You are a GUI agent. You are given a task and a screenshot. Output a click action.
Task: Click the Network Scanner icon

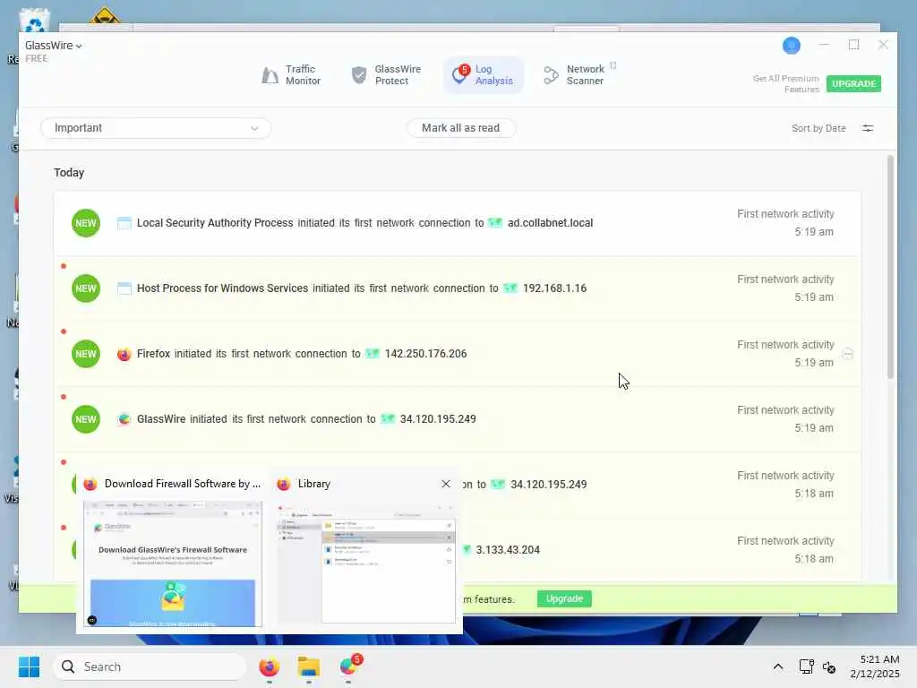pyautogui.click(x=551, y=75)
